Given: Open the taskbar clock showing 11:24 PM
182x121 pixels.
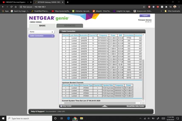Looking at the screenshot, I should click(170, 118).
